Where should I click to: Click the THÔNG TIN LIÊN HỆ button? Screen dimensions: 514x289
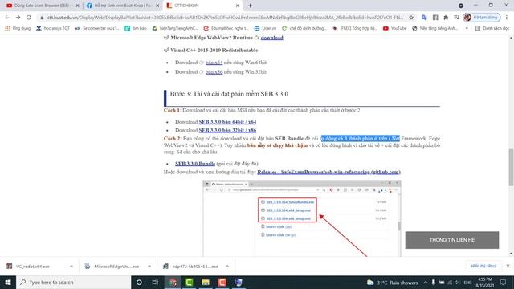[452, 240]
